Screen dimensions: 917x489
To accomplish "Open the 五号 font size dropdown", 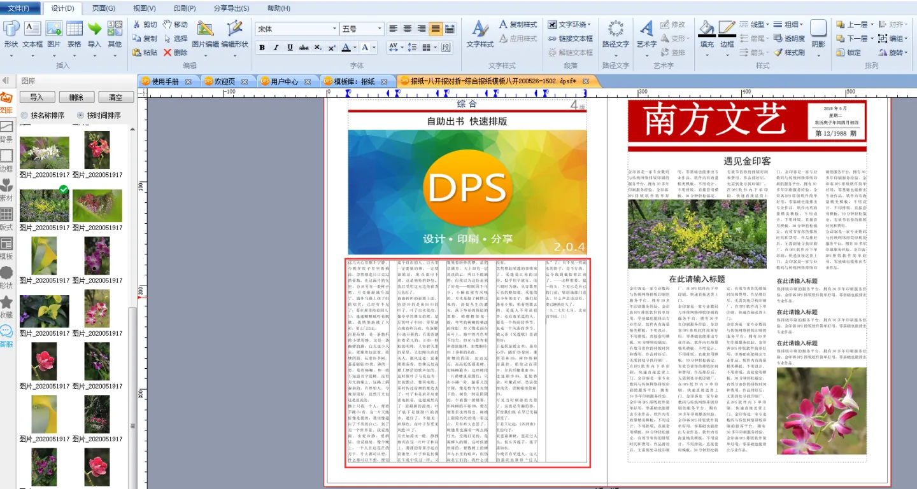I will [380, 29].
